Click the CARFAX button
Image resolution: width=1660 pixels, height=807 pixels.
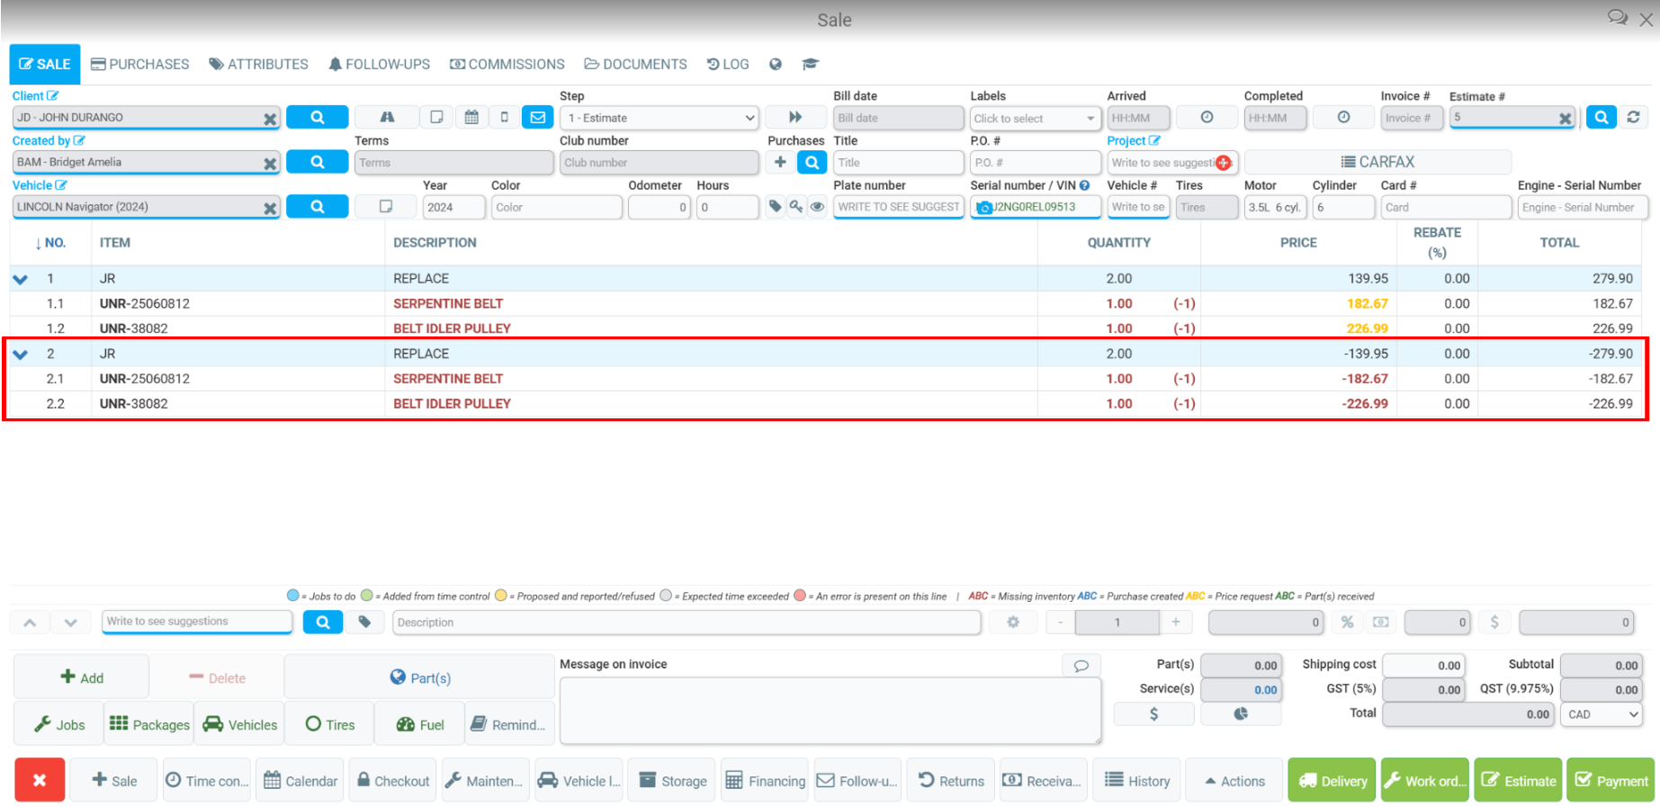coord(1377,162)
